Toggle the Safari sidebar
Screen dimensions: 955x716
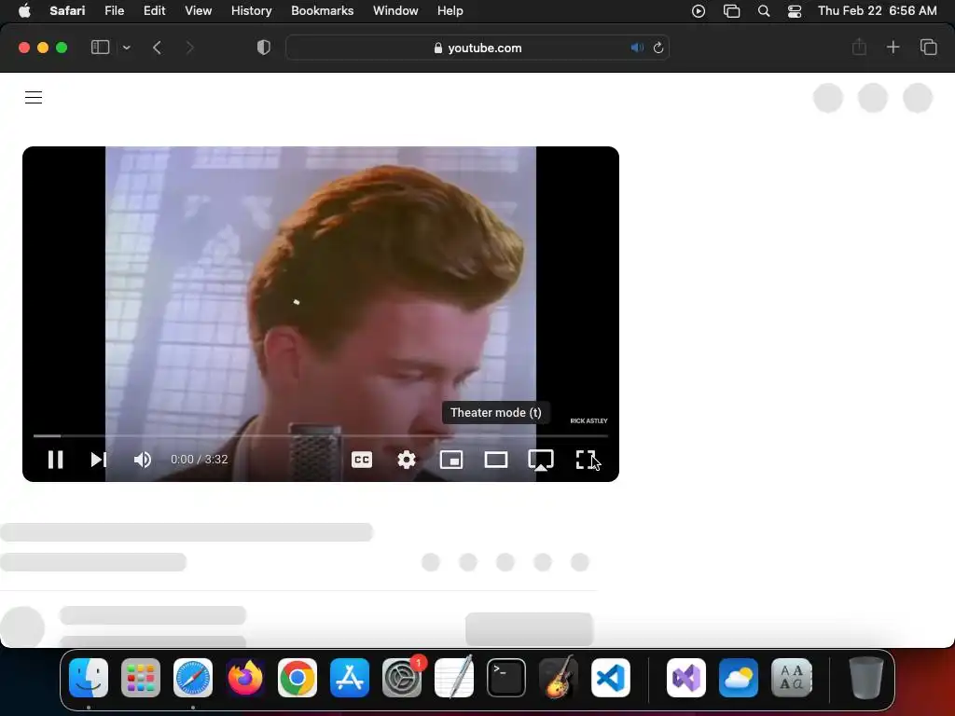click(x=100, y=48)
